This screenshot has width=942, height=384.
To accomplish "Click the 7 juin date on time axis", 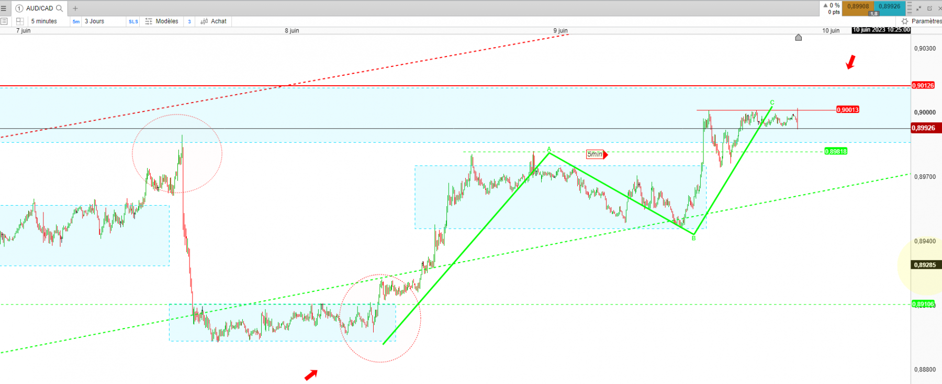I will coord(23,31).
